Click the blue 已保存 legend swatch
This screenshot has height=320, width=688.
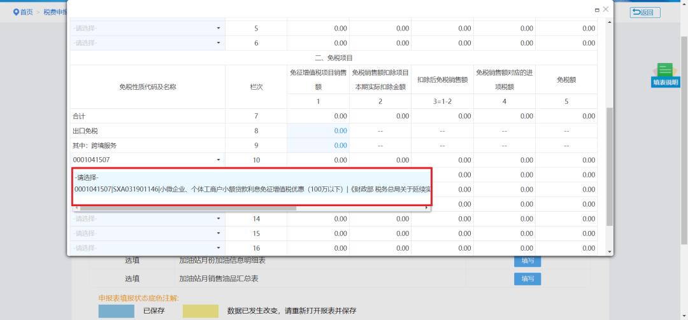point(117,311)
